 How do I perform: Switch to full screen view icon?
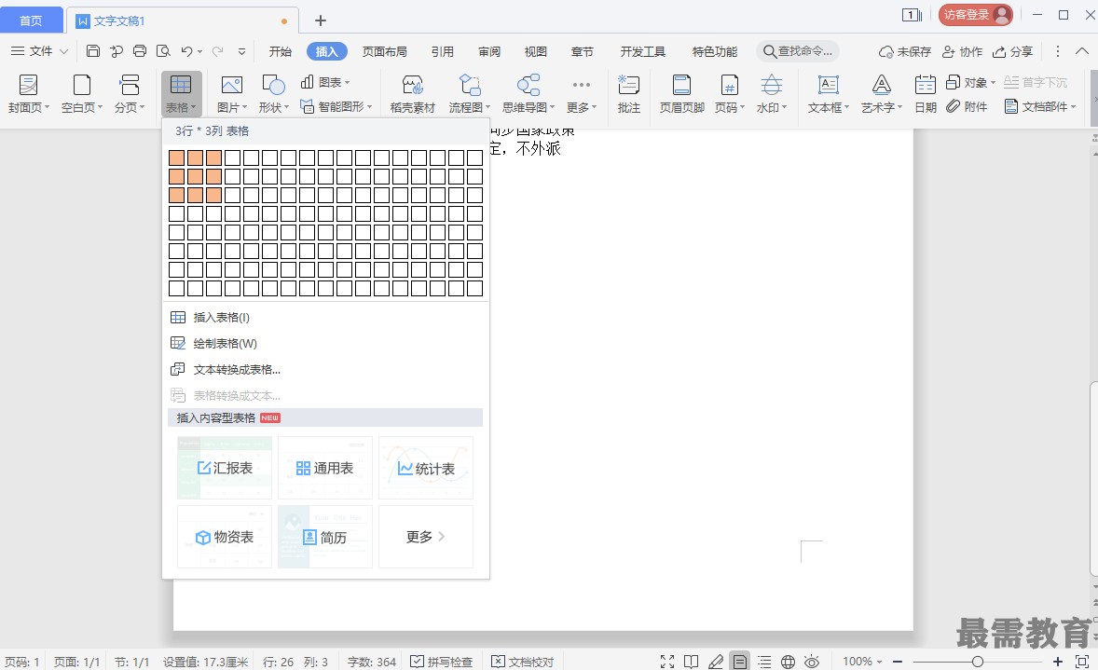[x=667, y=662]
